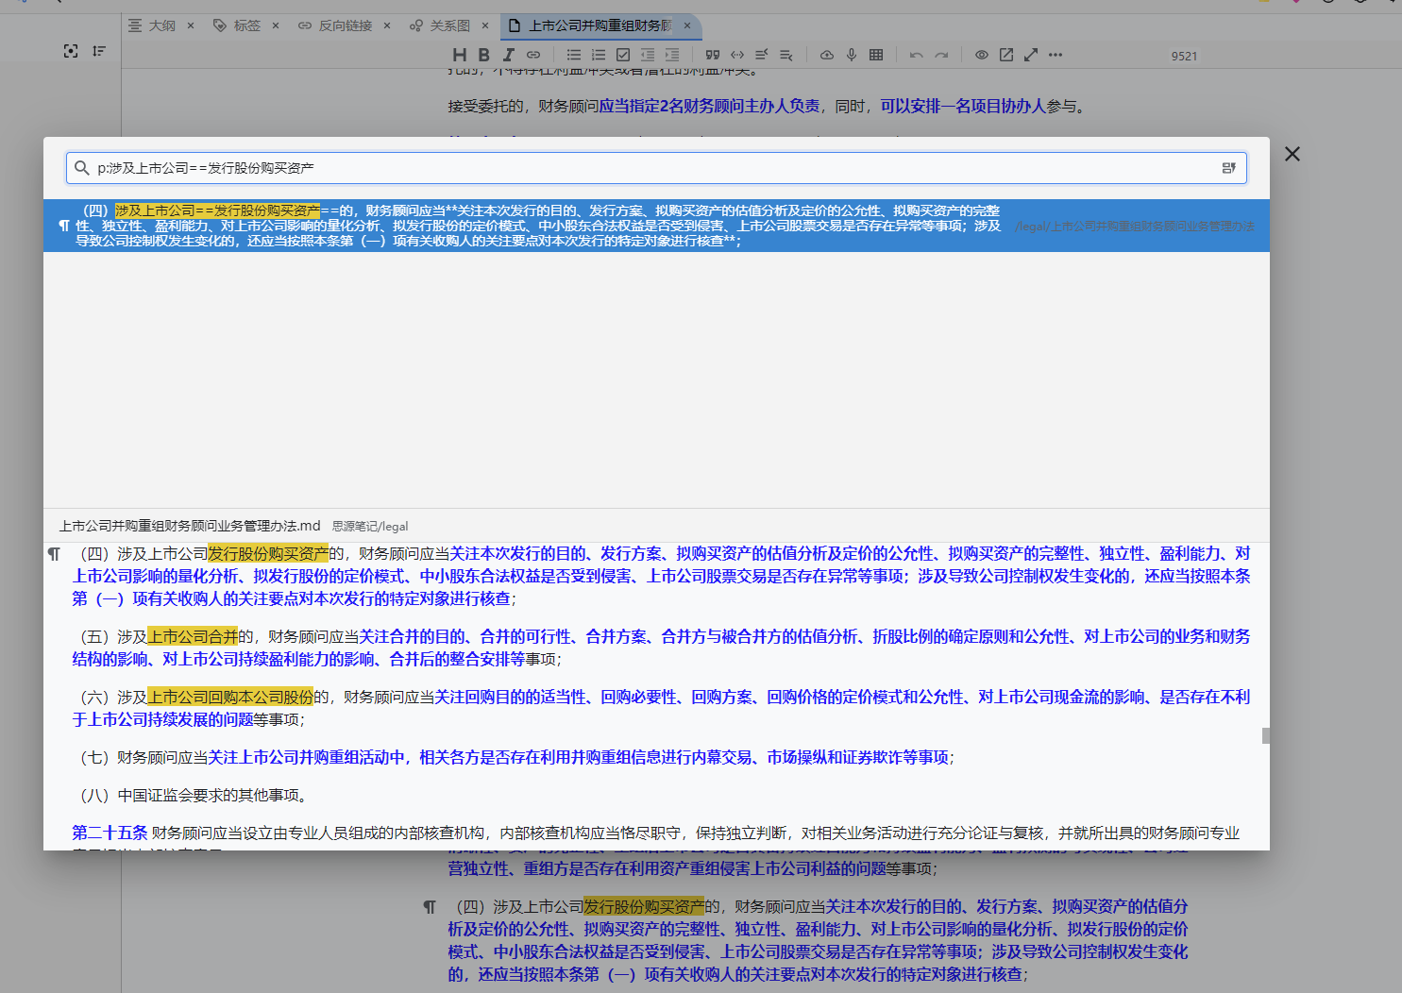Expand the more options ellipsis menu
The height and width of the screenshot is (993, 1402).
coord(1056,55)
